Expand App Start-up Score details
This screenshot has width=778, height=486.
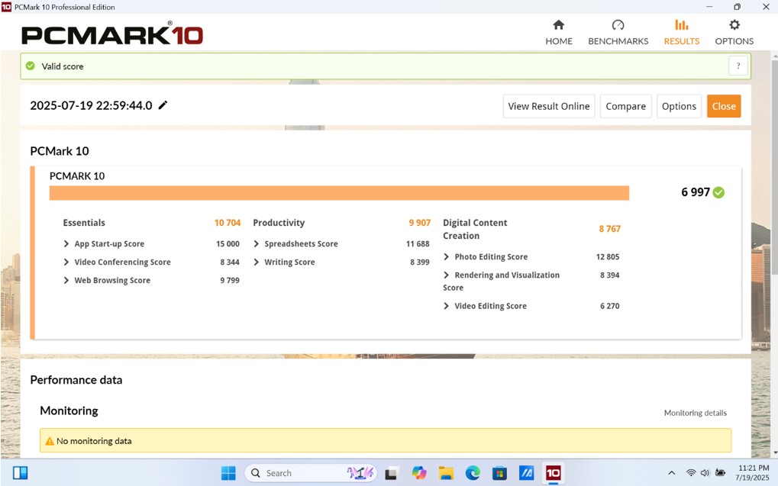(66, 244)
